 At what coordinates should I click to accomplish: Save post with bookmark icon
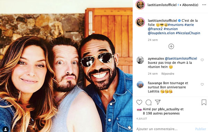tap(204, 102)
